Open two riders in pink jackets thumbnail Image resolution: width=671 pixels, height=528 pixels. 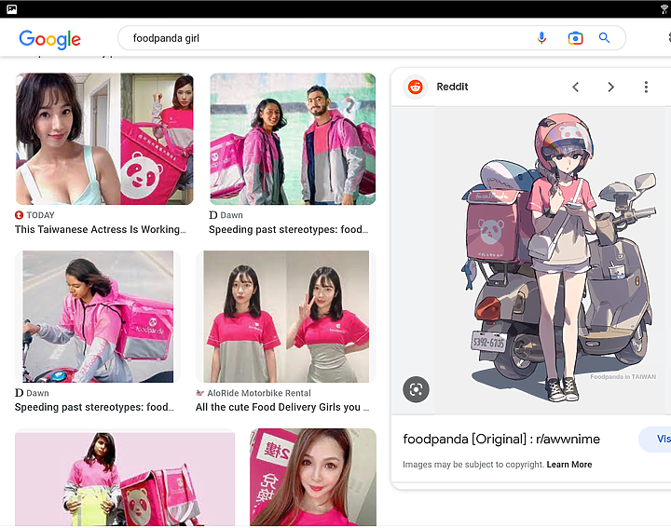click(x=293, y=139)
